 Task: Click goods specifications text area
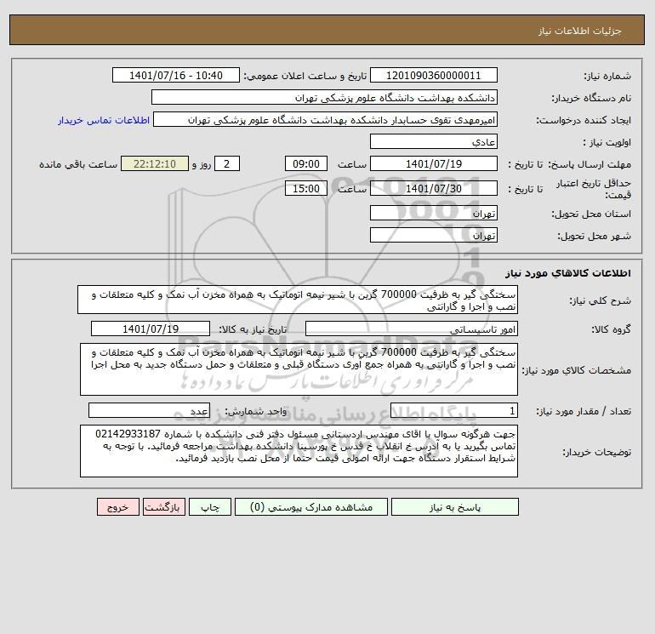pos(299,369)
